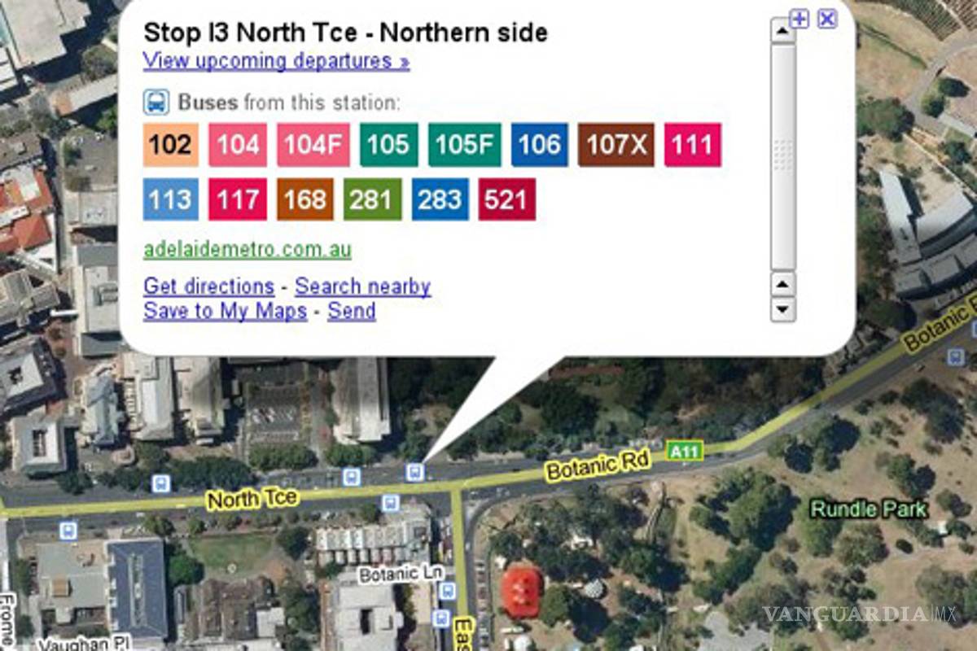Screen dimensions: 977x651
Task: Click Save to My Maps
Action: click(225, 311)
